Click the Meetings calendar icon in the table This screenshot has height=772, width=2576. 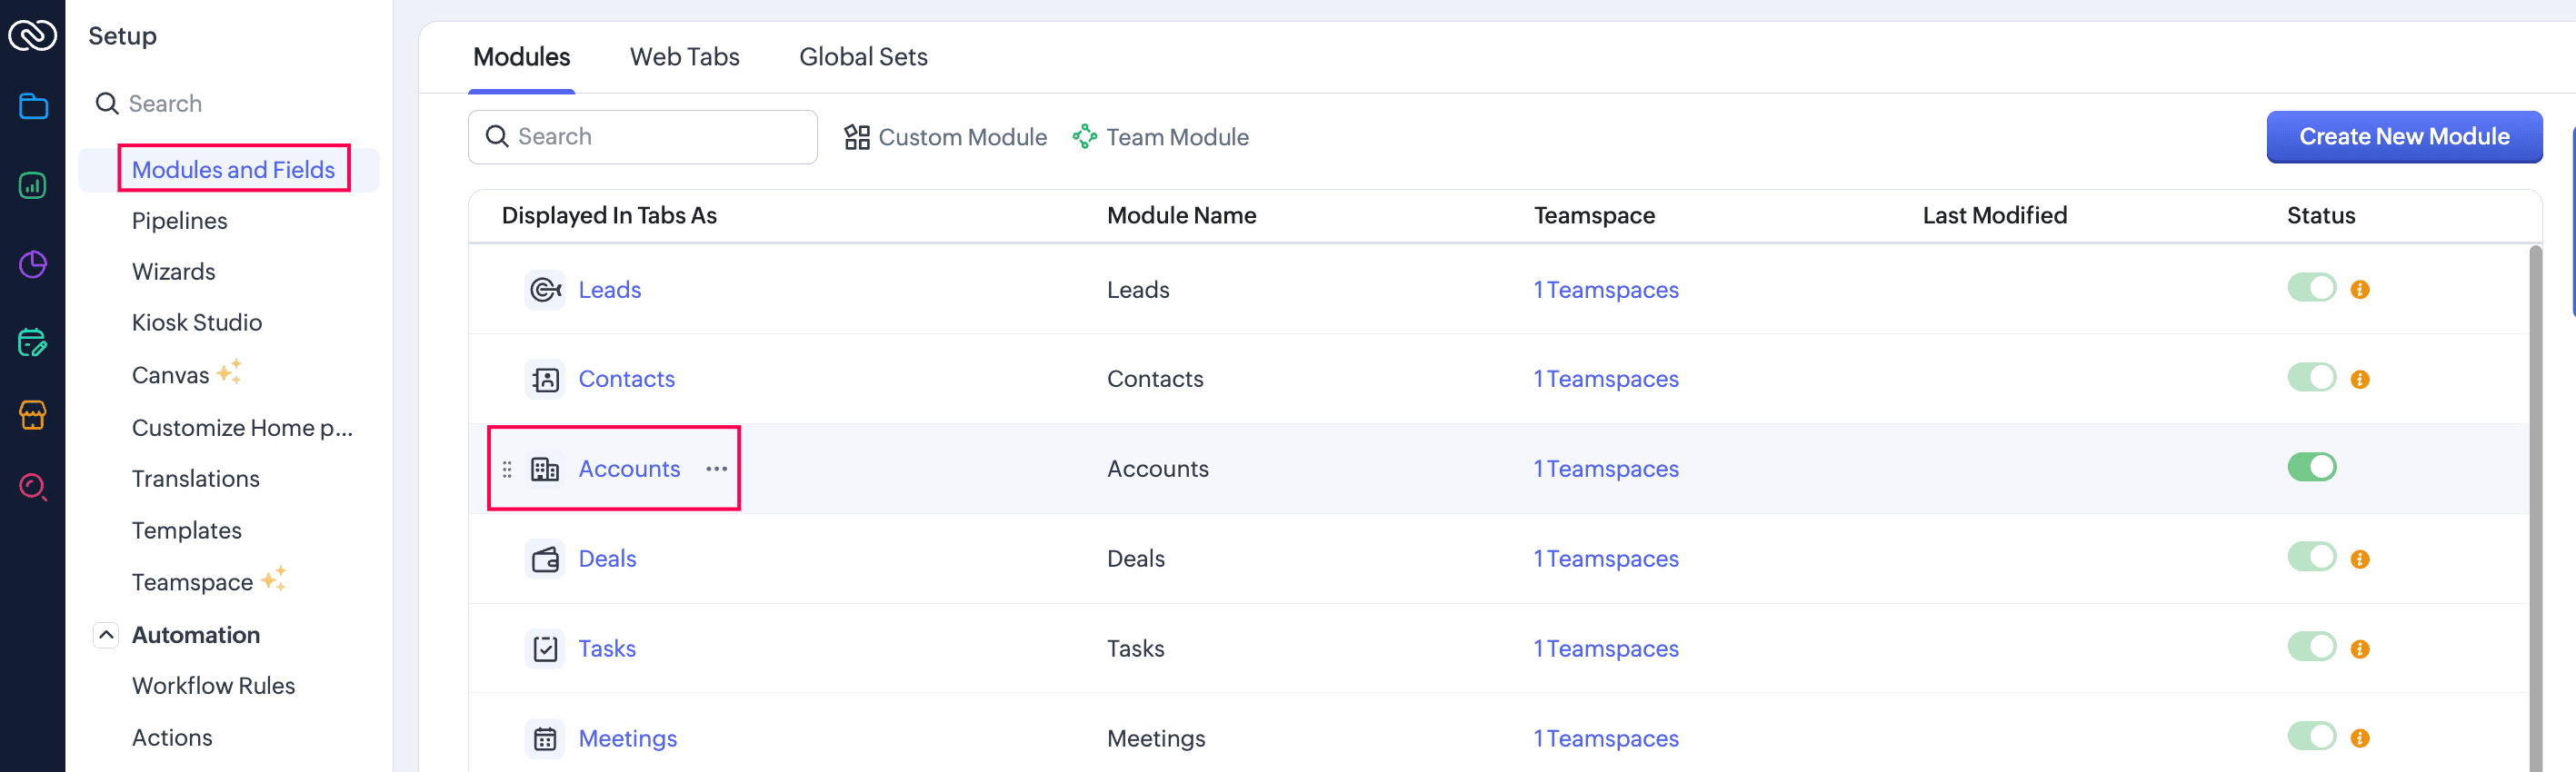(x=545, y=738)
